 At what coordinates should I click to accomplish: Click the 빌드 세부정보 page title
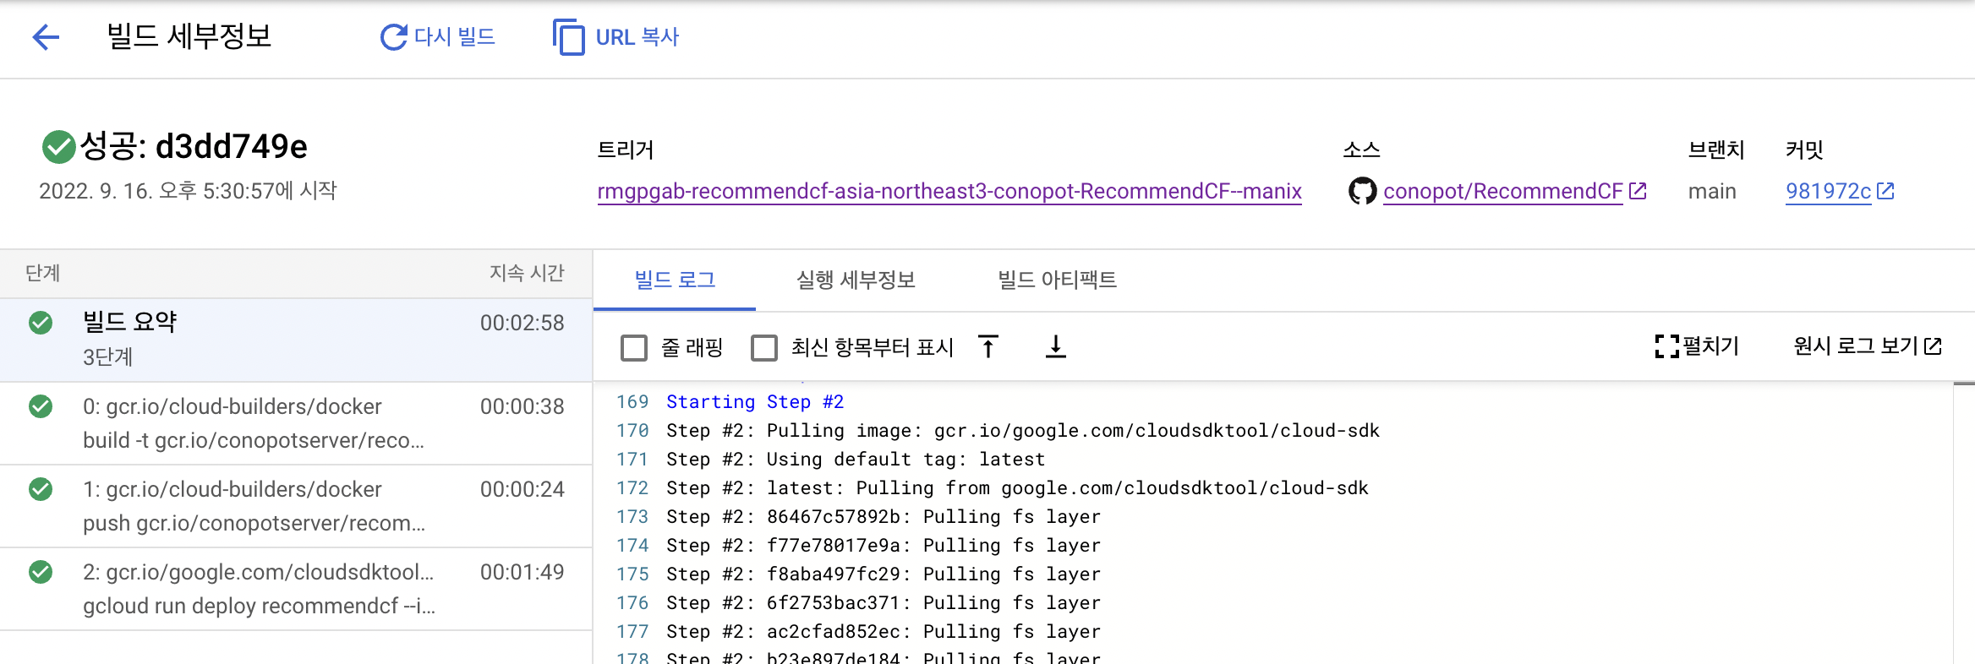tap(189, 36)
